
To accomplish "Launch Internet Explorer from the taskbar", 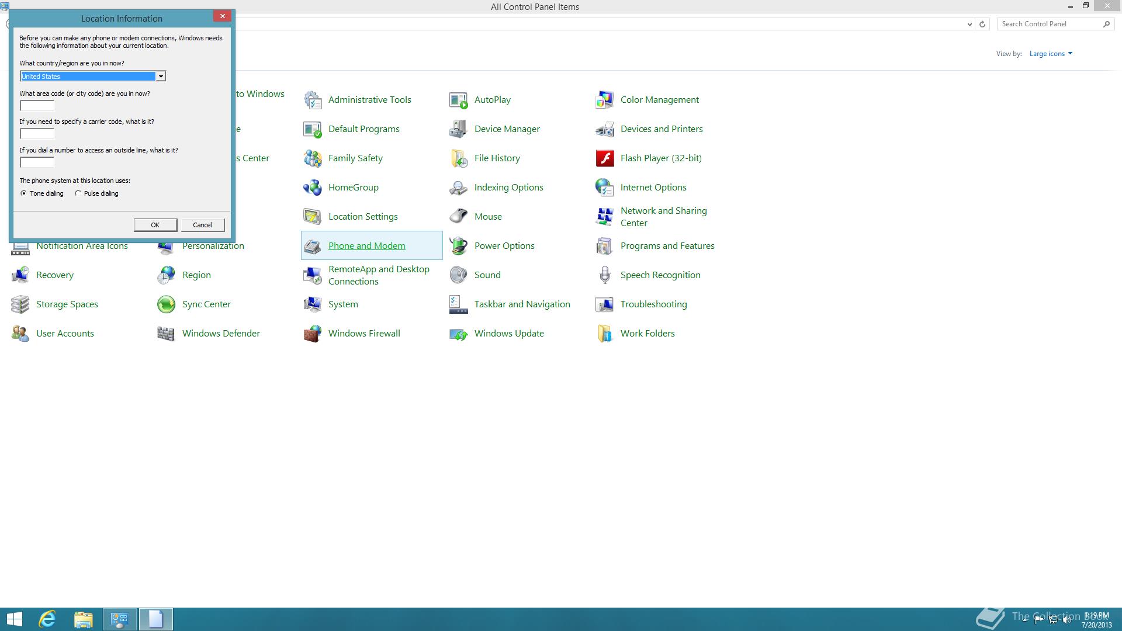I will pos(47,619).
